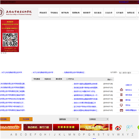Open the 身边榜样、践行力量 banner
Image resolution: width=139 pixels, height=139 pixels.
tap(38, 127)
